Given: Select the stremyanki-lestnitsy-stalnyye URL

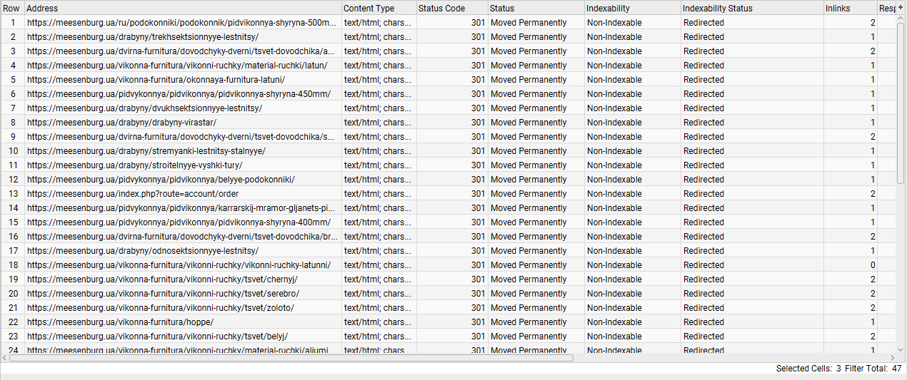Looking at the screenshot, I should pos(146,151).
